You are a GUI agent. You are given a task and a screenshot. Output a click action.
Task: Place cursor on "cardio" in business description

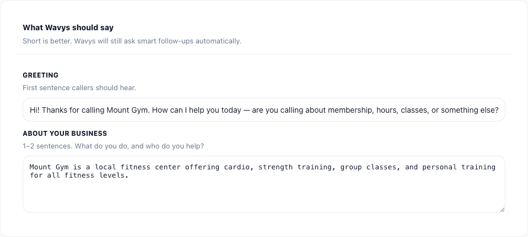click(x=237, y=167)
